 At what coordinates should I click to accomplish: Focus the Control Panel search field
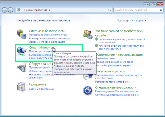pyautogui.click(x=136, y=10)
